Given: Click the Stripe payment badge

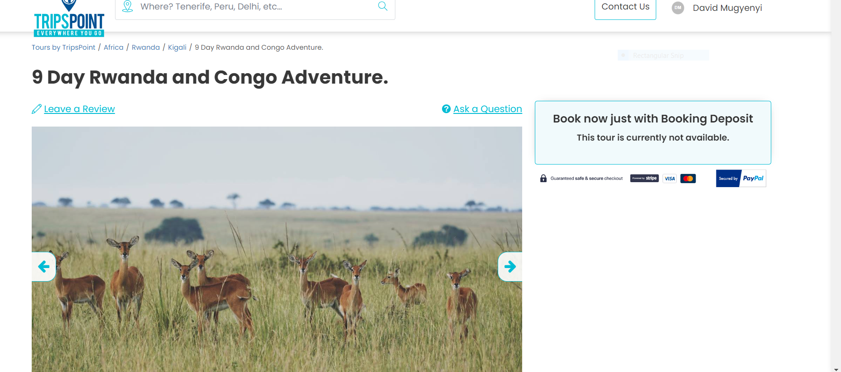Looking at the screenshot, I should coord(644,179).
